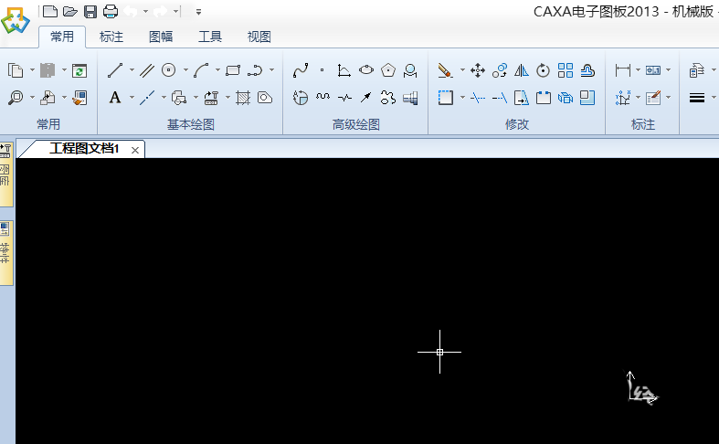Select the Circle drawing tool
719x444 pixels.
coord(169,70)
